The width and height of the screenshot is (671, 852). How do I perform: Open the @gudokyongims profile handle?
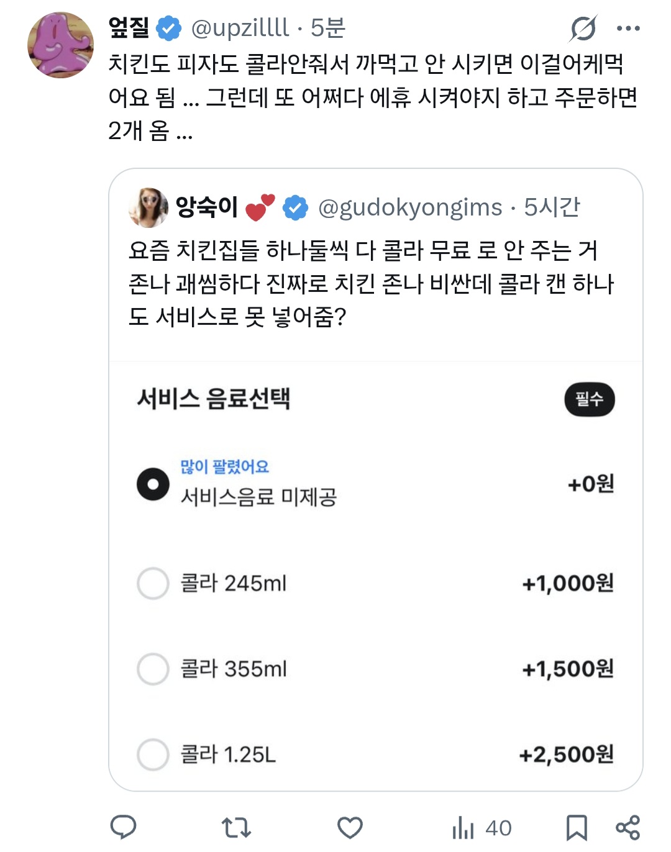(x=410, y=207)
